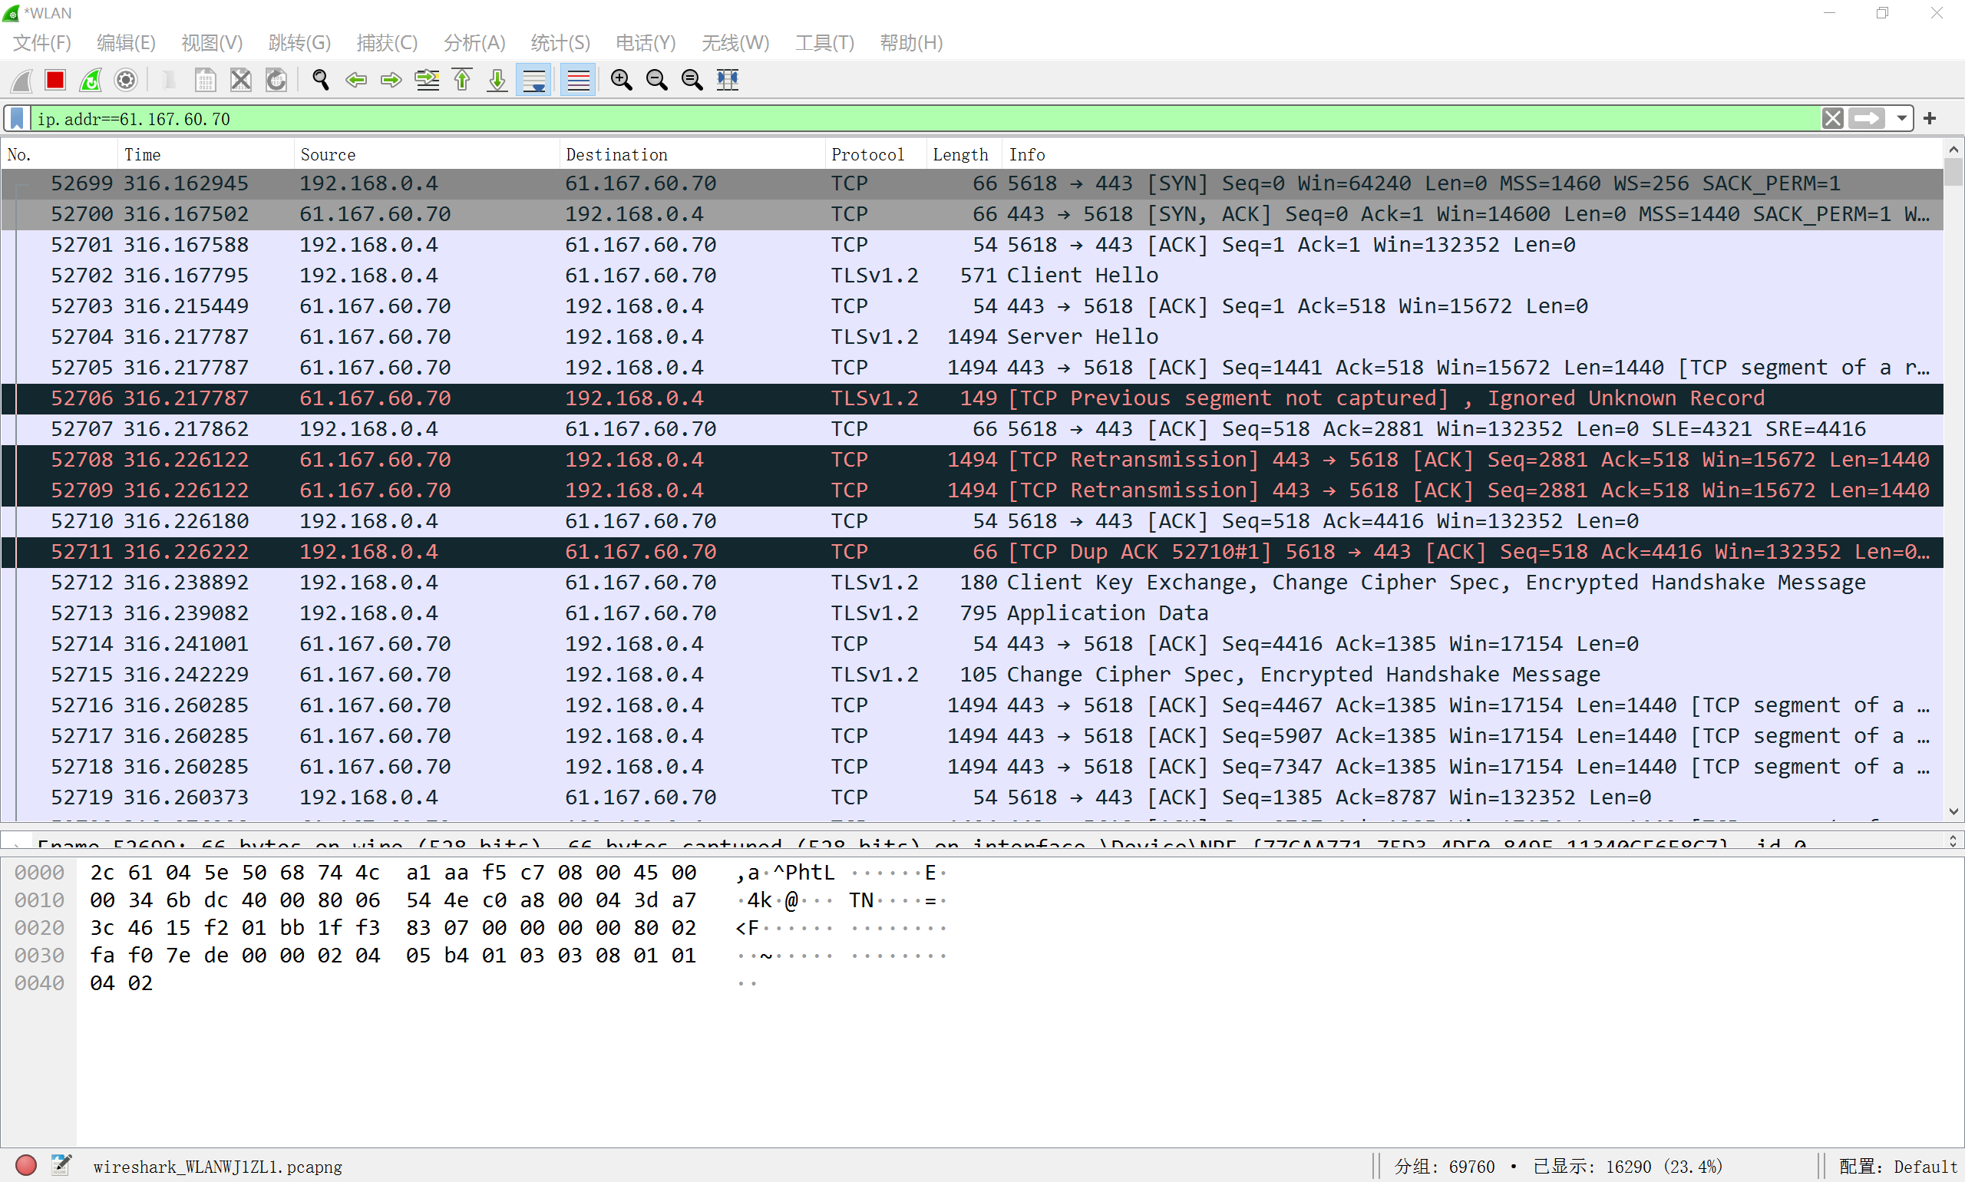Jump to the last packet
1965x1182 pixels.
point(497,80)
